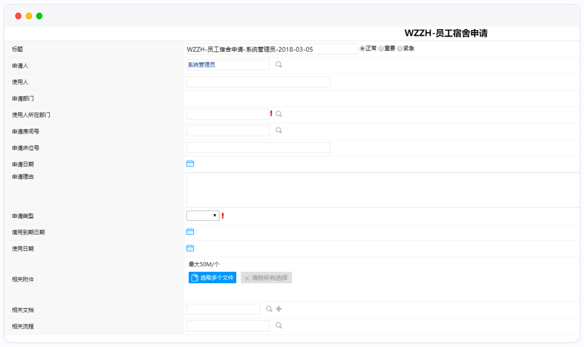
Task: Open search icon for 相关流程
Action: pos(279,325)
